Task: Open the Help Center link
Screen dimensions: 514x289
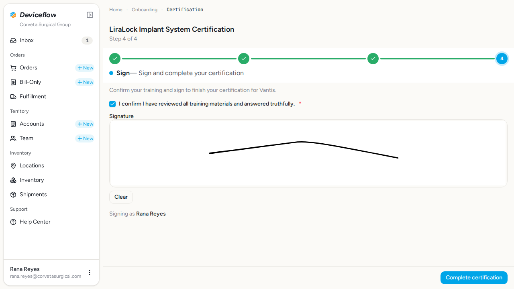Action: click(51, 222)
